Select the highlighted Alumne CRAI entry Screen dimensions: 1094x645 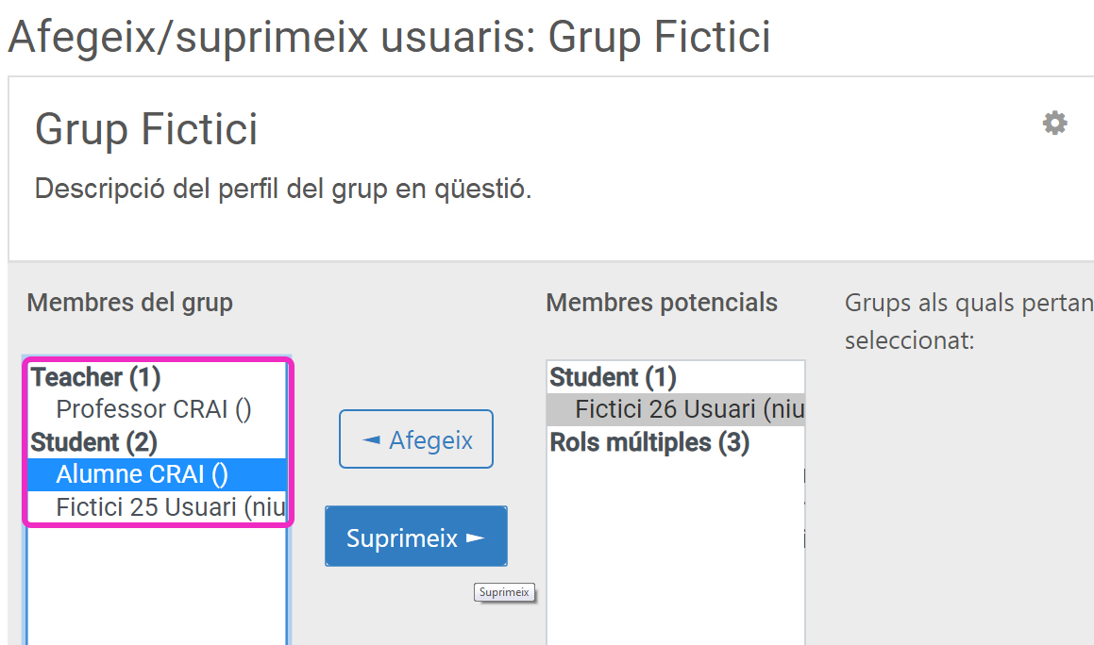pos(143,474)
